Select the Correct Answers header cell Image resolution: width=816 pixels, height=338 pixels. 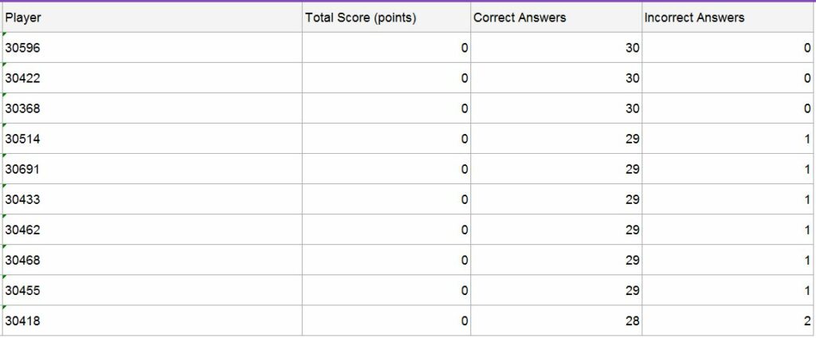556,18
